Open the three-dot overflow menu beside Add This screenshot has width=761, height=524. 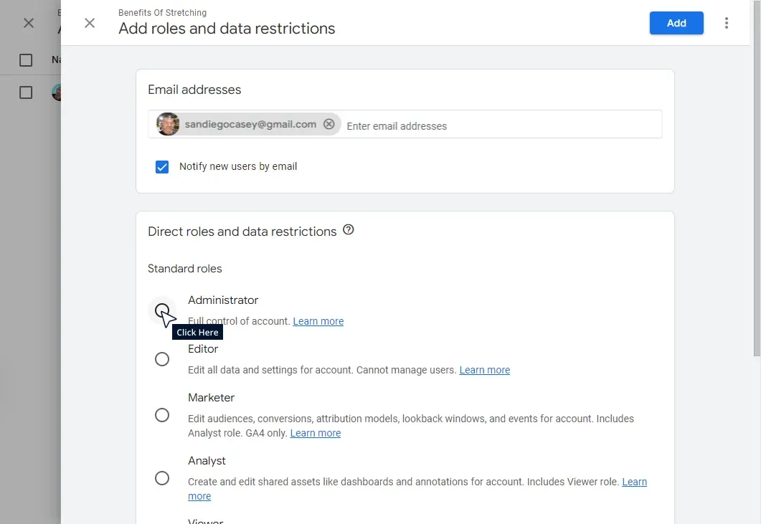tap(727, 23)
